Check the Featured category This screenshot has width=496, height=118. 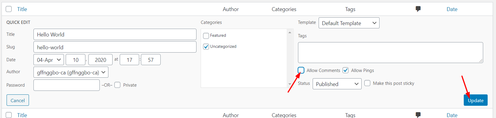pos(206,36)
